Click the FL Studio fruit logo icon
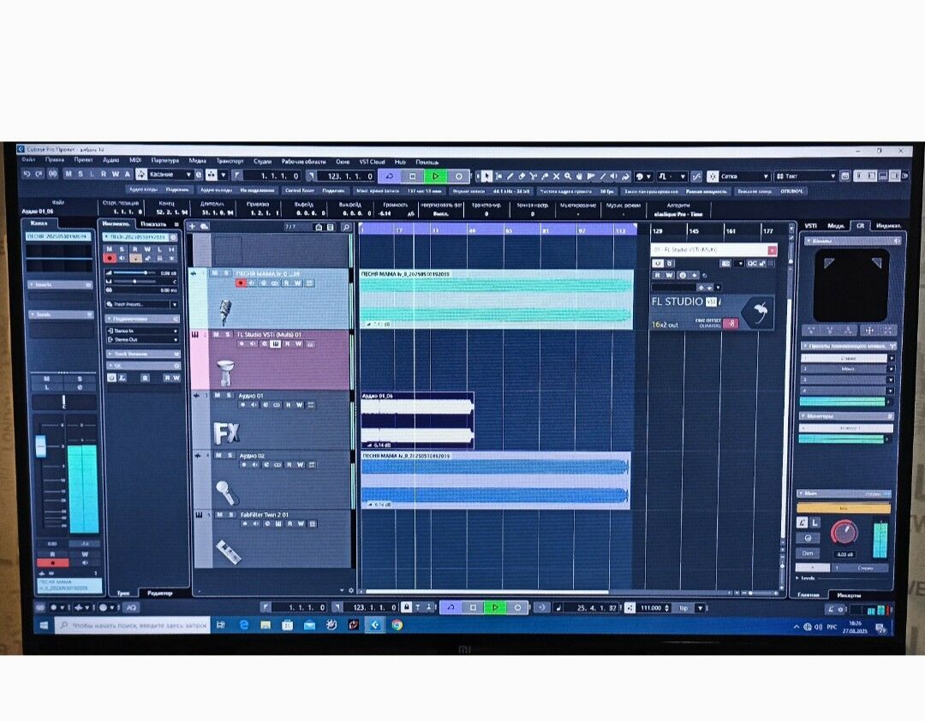Screen dimensions: 925x721 tap(757, 313)
